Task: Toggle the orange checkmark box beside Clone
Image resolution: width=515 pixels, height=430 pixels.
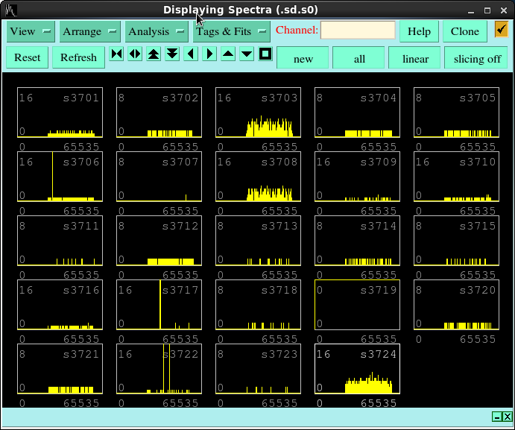Action: 501,30
